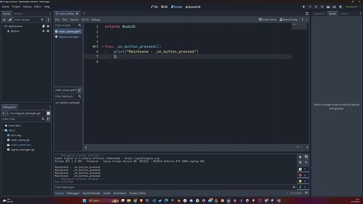
Task: Add a new child node in Scene dock
Action: 4,20
